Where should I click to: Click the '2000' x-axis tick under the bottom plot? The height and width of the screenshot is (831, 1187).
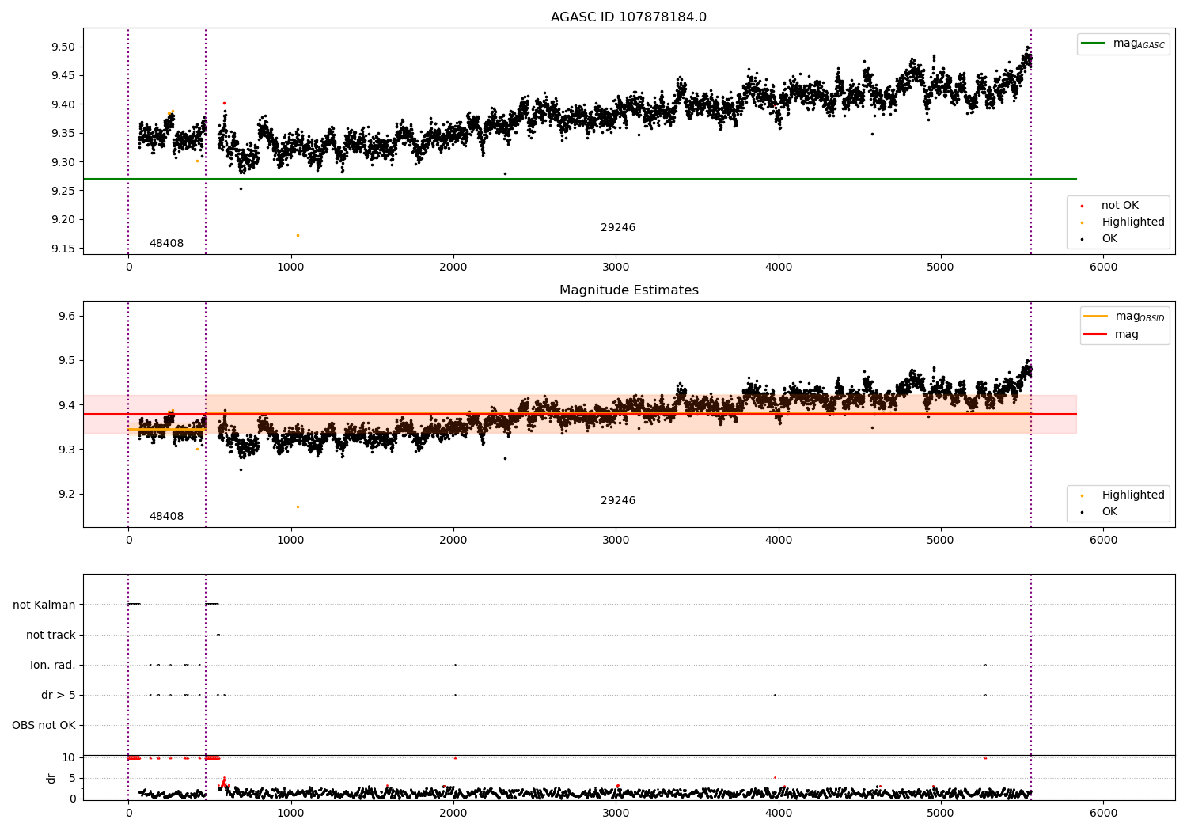[453, 813]
